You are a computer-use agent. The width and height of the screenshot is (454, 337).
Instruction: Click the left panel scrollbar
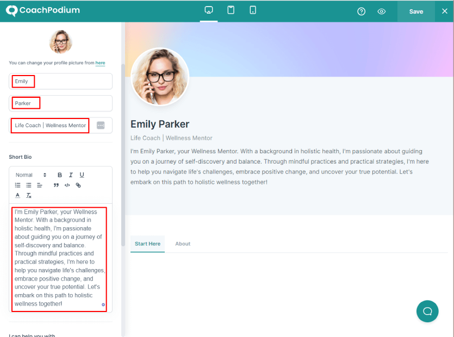click(123, 155)
